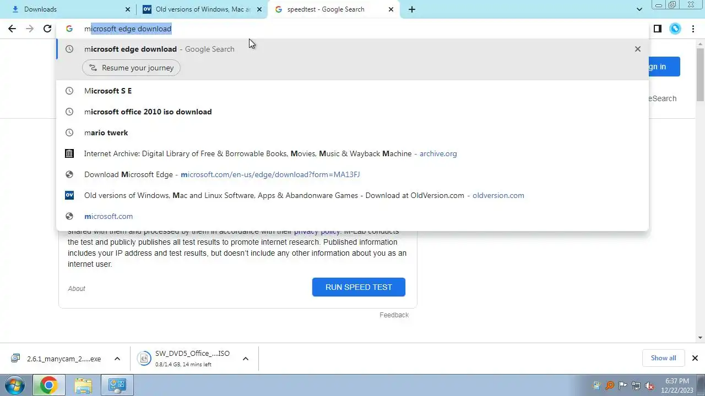The height and width of the screenshot is (396, 705).
Task: Click globe icon beside microsoft.com suggestion
Action: point(69,216)
